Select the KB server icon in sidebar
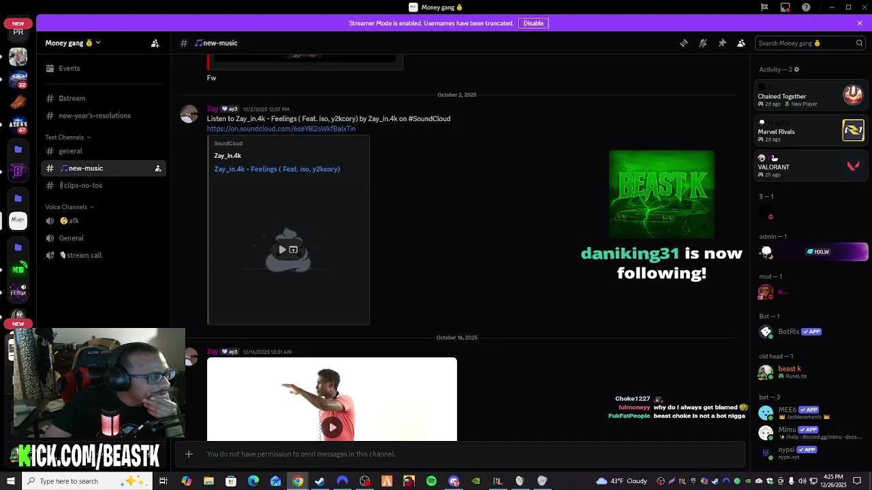 [18, 269]
